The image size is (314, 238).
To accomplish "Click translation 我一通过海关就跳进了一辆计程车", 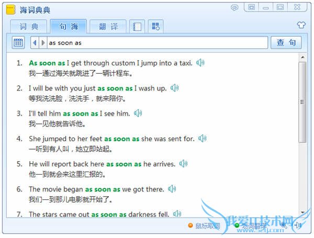I will tap(81, 73).
